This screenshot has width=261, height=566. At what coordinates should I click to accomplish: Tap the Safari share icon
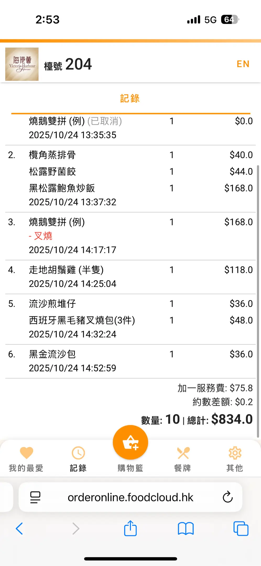tap(130, 528)
